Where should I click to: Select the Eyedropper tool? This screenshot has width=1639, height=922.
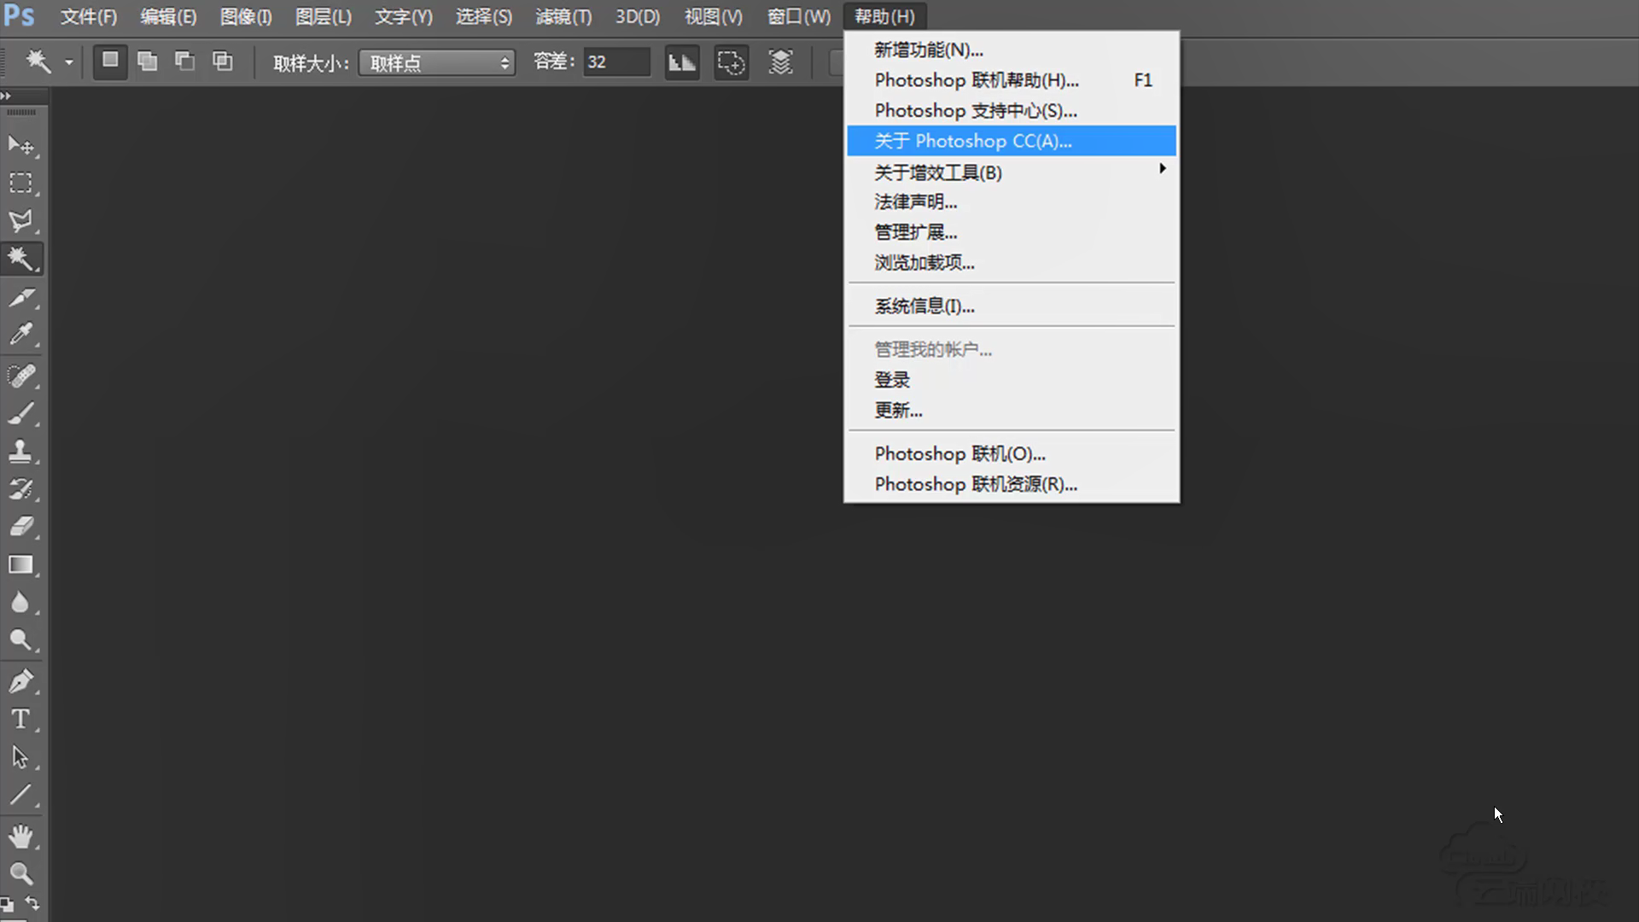[x=20, y=334]
